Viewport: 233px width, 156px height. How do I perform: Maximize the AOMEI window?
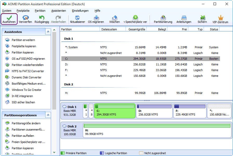pos(215,4)
